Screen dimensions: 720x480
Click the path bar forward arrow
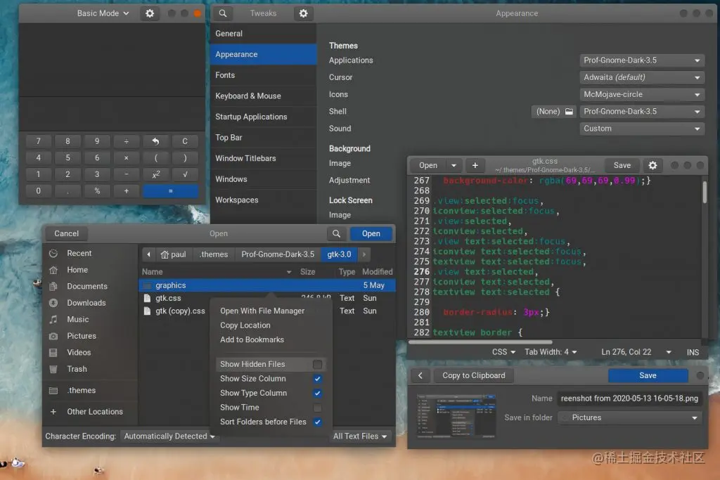tap(364, 254)
